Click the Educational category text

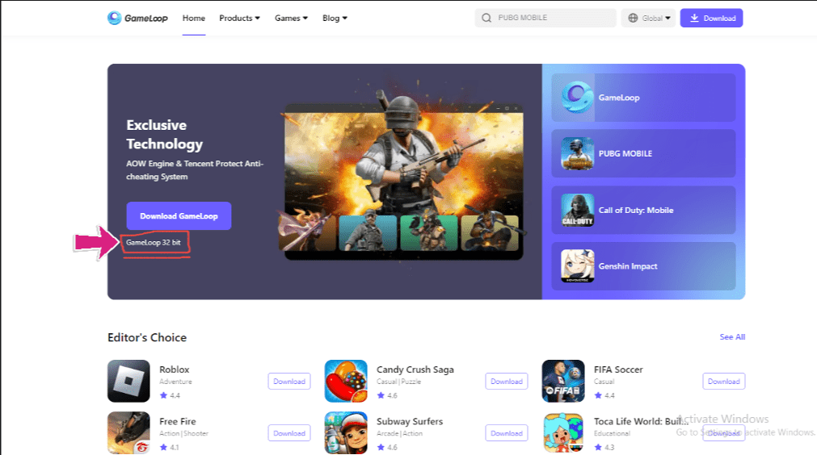612,434
